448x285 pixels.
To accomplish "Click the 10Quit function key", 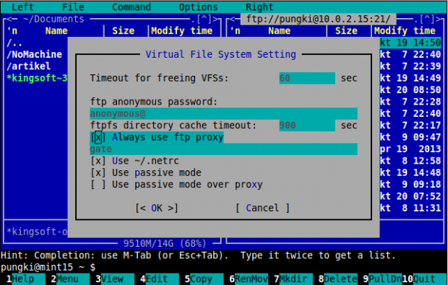I will 425,279.
